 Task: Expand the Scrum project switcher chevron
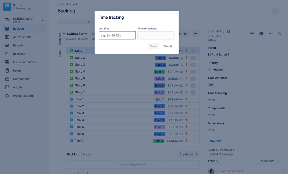pyautogui.click(x=42, y=7)
